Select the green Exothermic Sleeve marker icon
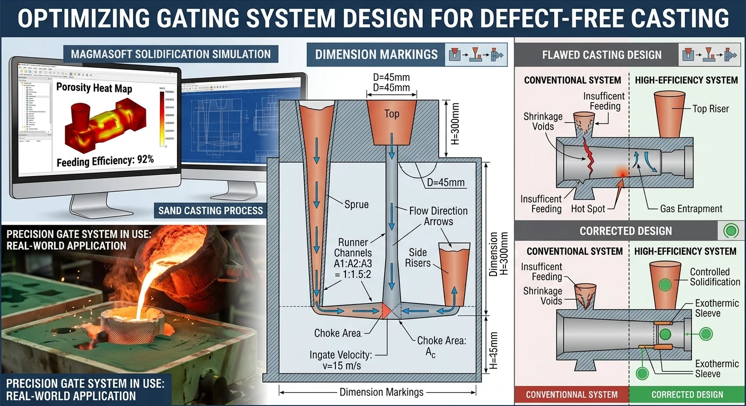 tap(706, 334)
